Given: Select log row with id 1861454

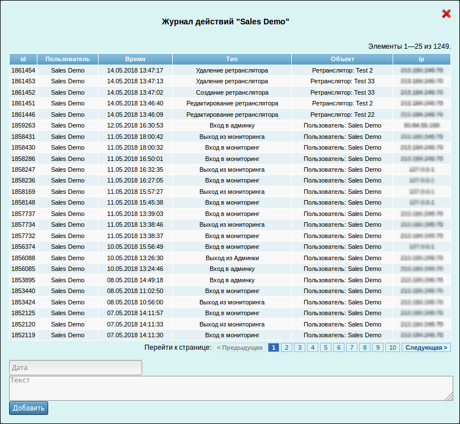Looking at the screenshot, I should [23, 70].
